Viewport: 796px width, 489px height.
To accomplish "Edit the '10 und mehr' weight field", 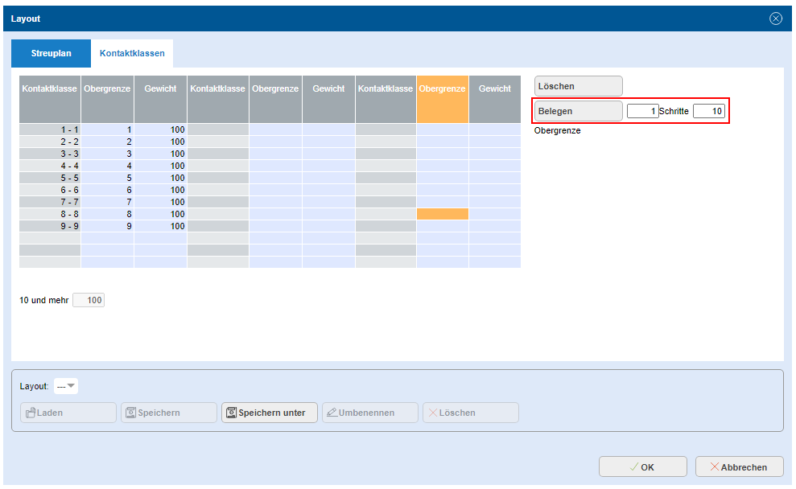I will point(89,300).
